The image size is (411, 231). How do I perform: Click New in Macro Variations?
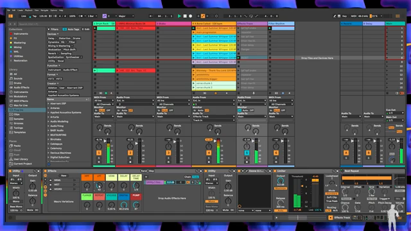pyautogui.click(x=64, y=176)
